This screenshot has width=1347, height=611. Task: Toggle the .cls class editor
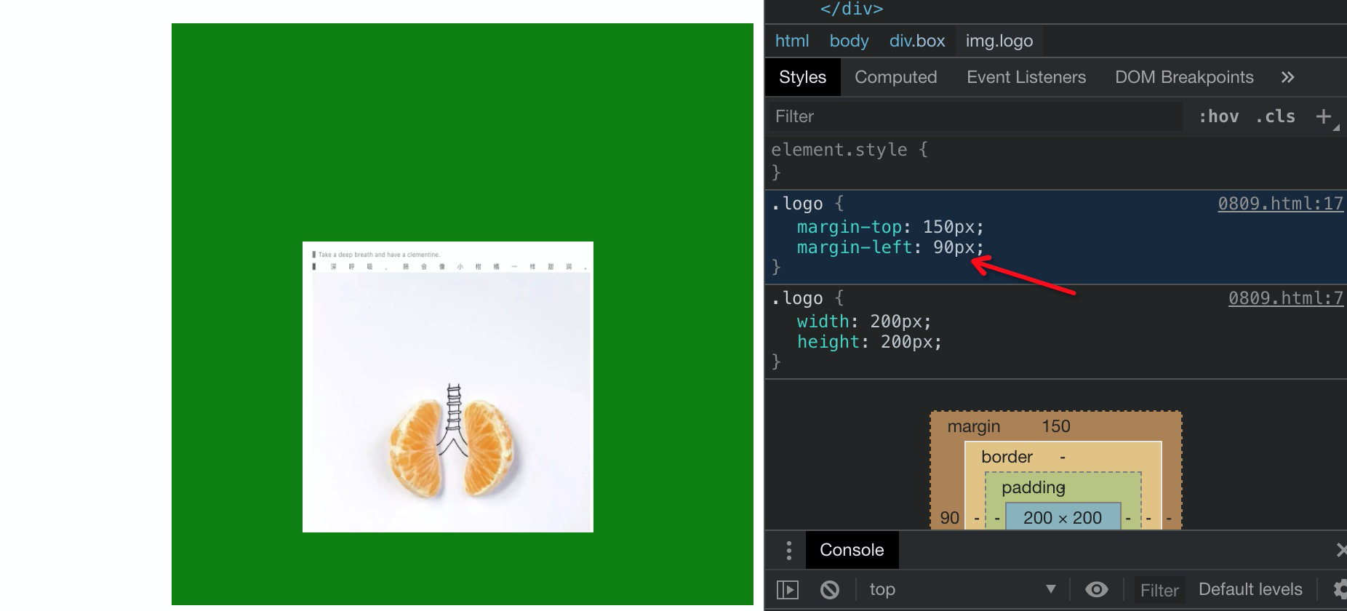point(1275,116)
